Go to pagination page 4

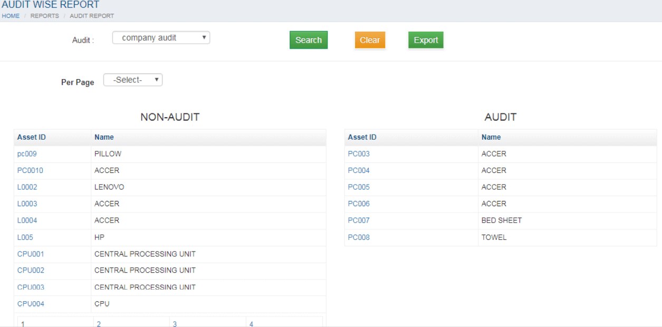(x=252, y=323)
